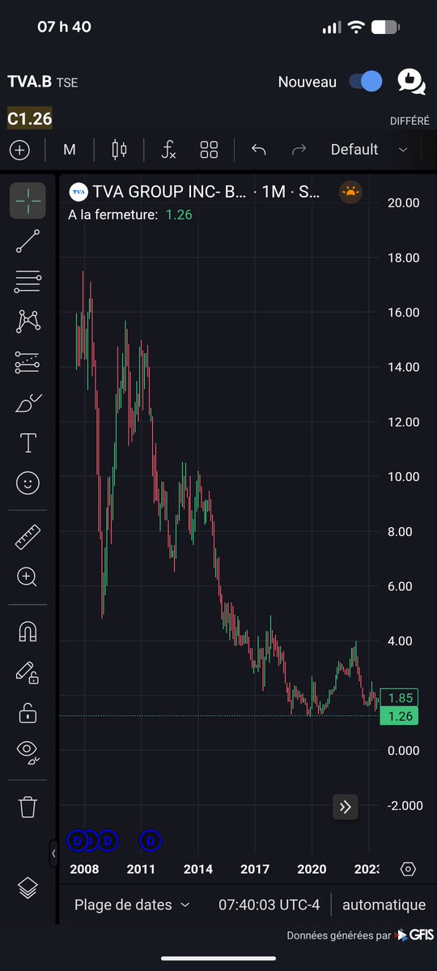This screenshot has width=437, height=971.
Task: Undo the last chart action
Action: 259,150
